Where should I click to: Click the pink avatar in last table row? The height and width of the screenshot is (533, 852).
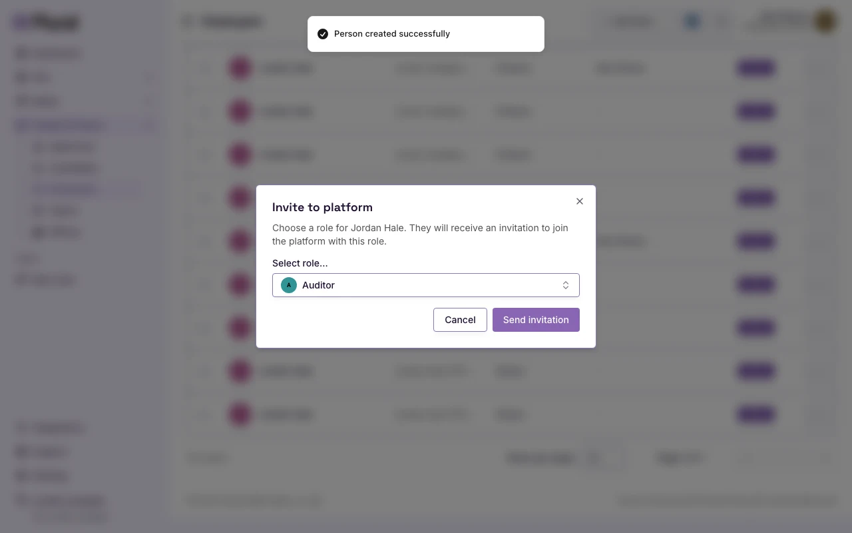pos(240,414)
